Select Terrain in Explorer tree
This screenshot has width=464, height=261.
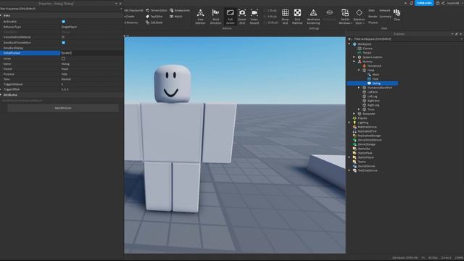coord(367,53)
